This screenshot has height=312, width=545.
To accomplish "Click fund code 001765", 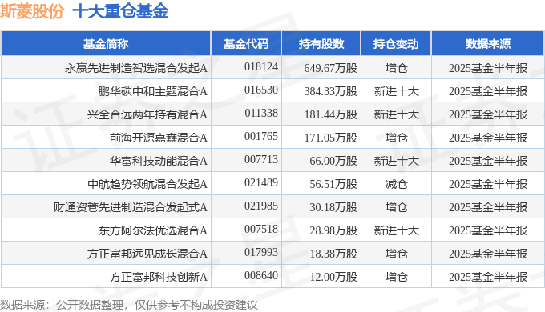I will (261, 136).
